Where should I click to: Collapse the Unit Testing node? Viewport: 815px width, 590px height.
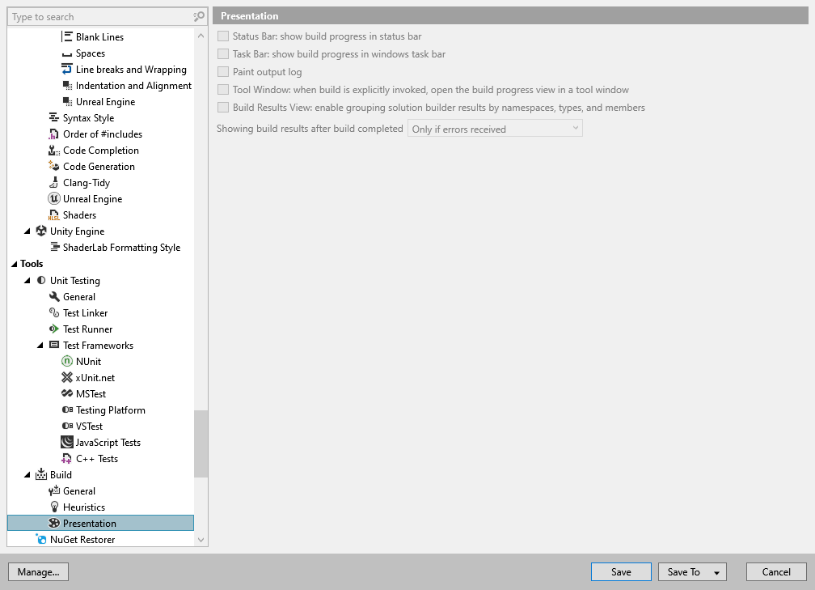(27, 281)
